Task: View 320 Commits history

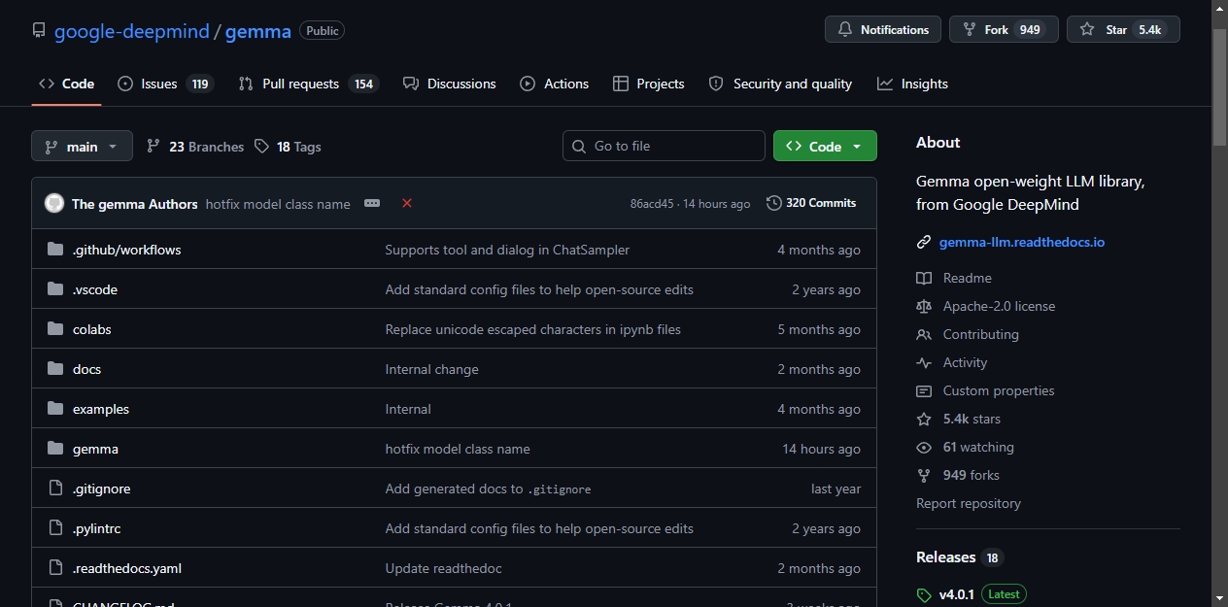Action: (811, 203)
